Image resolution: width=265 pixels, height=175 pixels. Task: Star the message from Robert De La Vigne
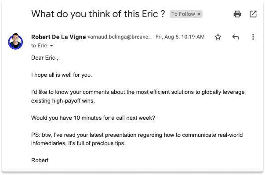click(x=218, y=37)
